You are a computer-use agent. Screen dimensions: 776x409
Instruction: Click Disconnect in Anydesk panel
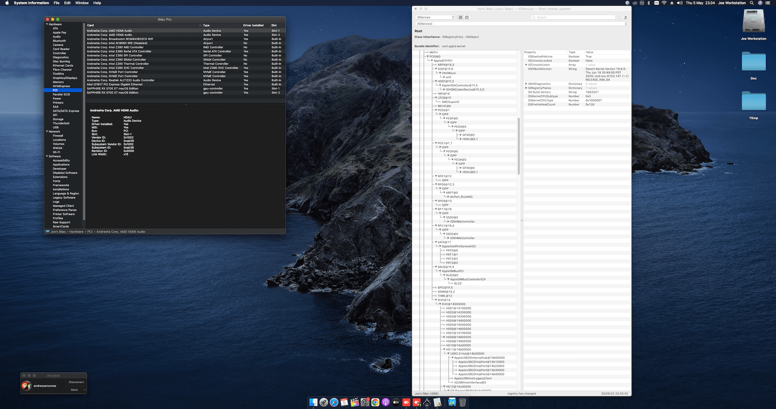point(76,382)
